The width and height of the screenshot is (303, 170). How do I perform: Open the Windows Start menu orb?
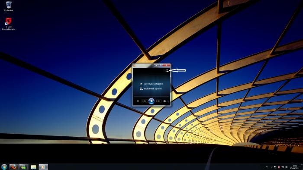[4, 167]
